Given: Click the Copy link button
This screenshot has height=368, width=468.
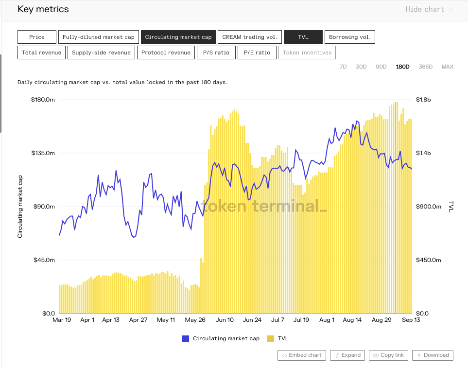Looking at the screenshot, I should [x=388, y=355].
